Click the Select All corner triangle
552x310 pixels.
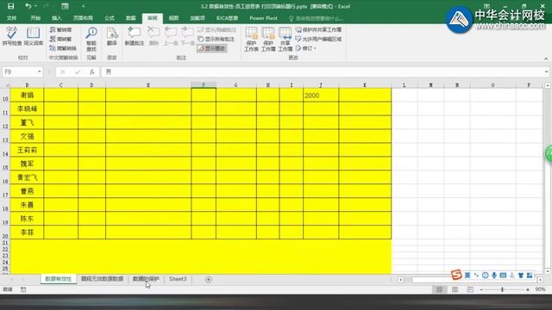point(7,85)
